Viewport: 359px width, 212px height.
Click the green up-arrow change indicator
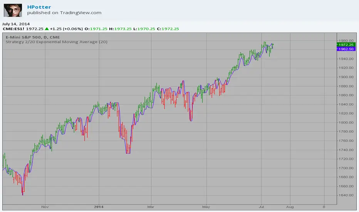click(x=47, y=29)
